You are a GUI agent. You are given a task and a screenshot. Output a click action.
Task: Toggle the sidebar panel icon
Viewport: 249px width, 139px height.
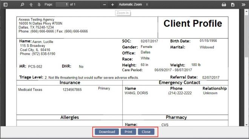pos(5,5)
